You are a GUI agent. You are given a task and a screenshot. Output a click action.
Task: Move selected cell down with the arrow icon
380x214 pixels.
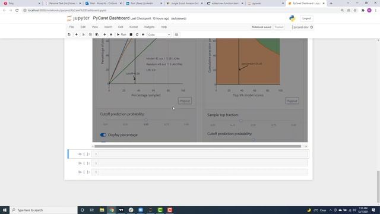(111, 34)
